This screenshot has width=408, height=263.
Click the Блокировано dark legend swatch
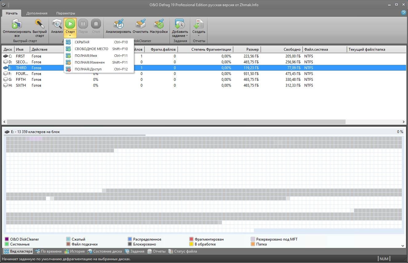coord(130,244)
